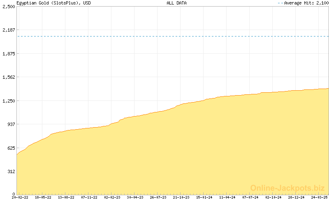Click the 07-11-22 date marker
Image resolution: width=329 pixels, height=201 pixels.
[x=89, y=197]
